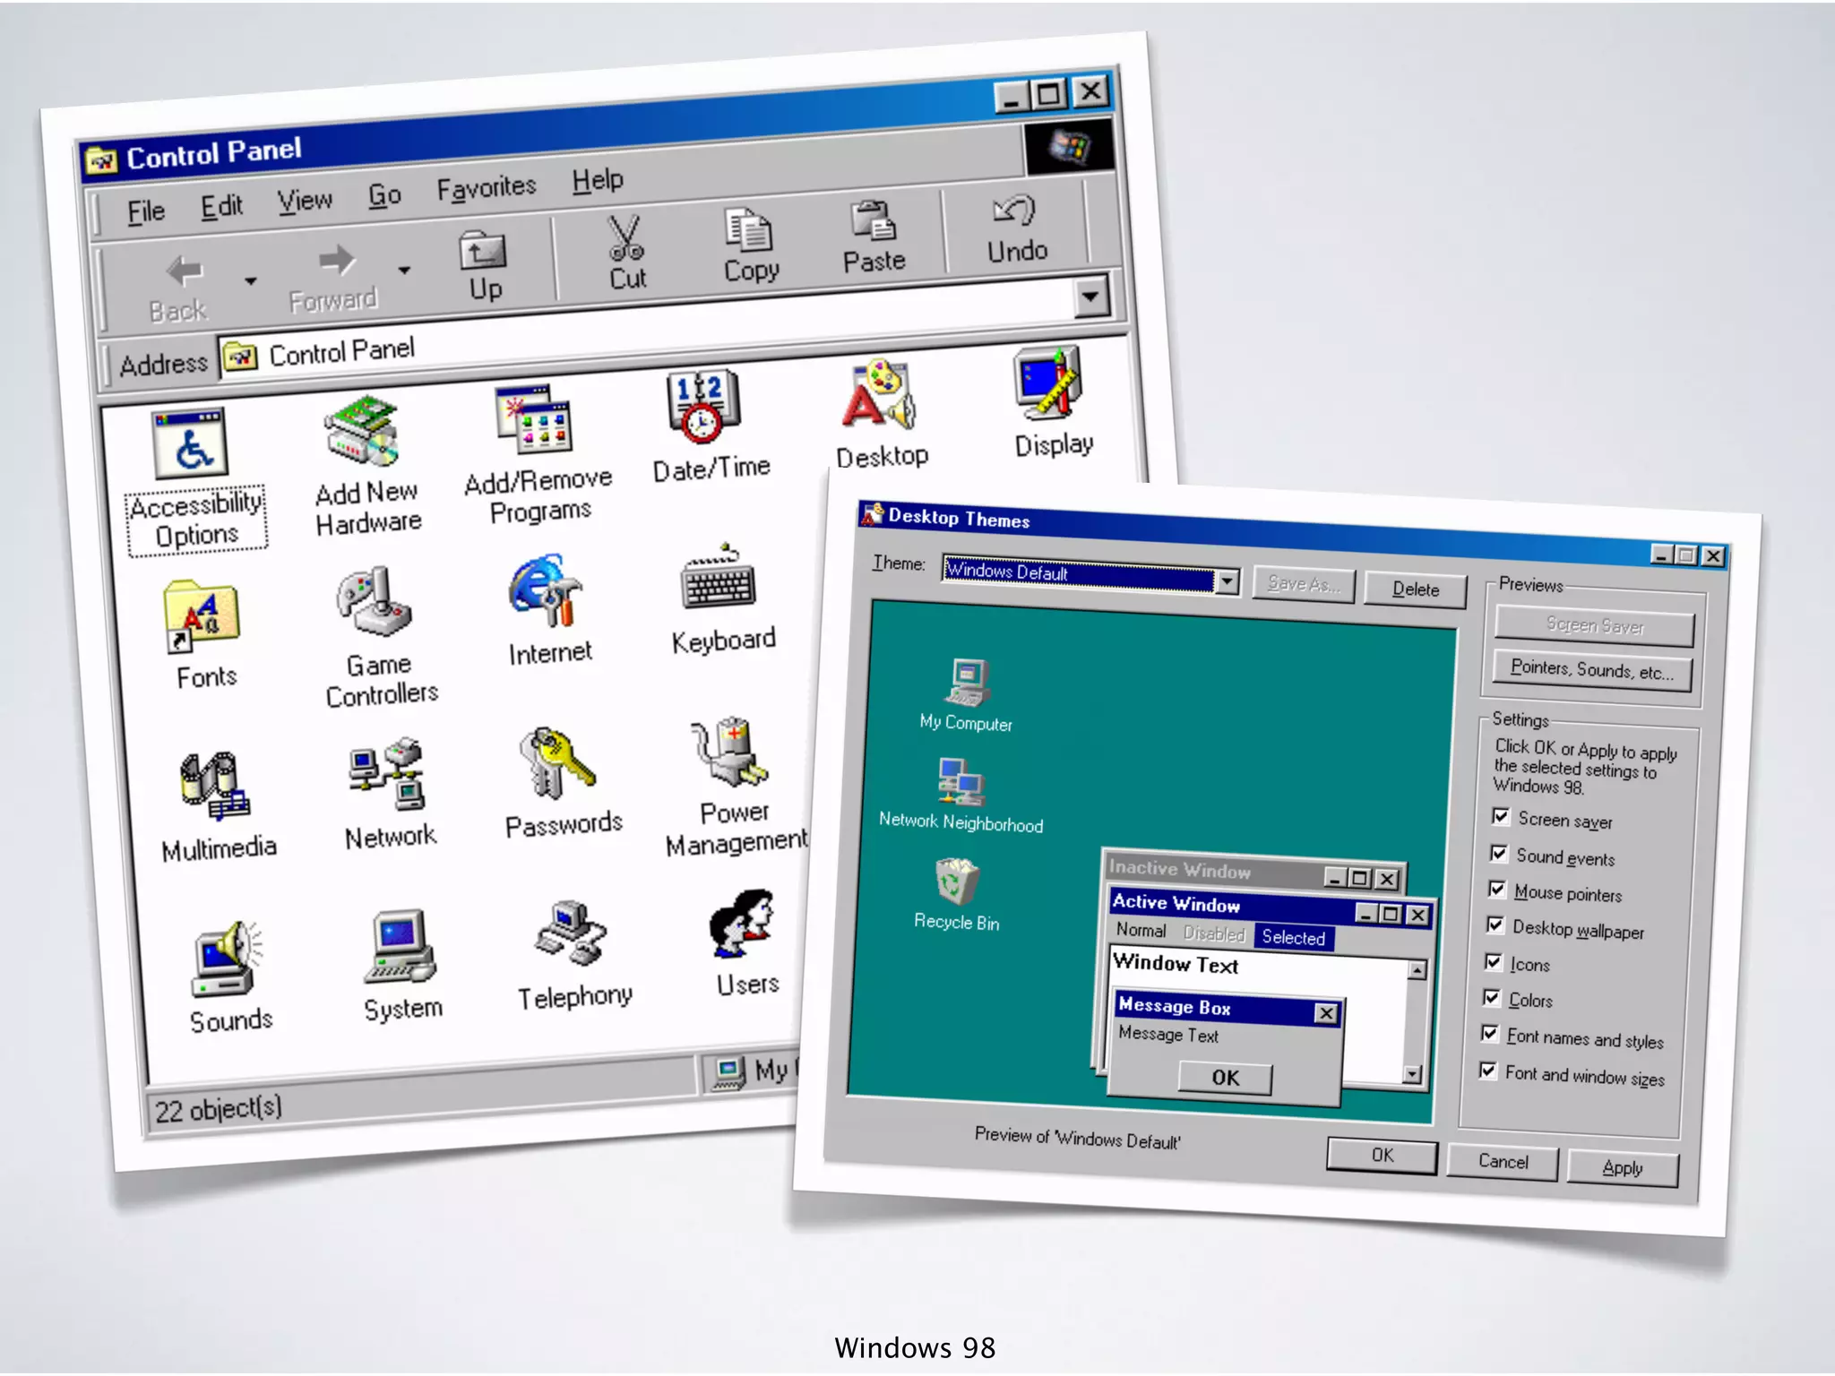The width and height of the screenshot is (1835, 1376).
Task: Open the Add New Hardware applet
Action: (x=361, y=434)
